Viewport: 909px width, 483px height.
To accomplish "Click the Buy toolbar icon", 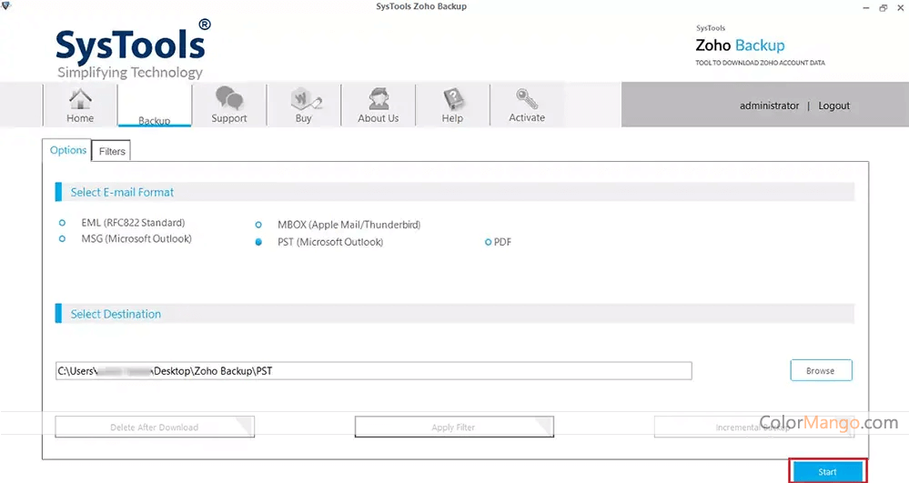I will 303,106.
